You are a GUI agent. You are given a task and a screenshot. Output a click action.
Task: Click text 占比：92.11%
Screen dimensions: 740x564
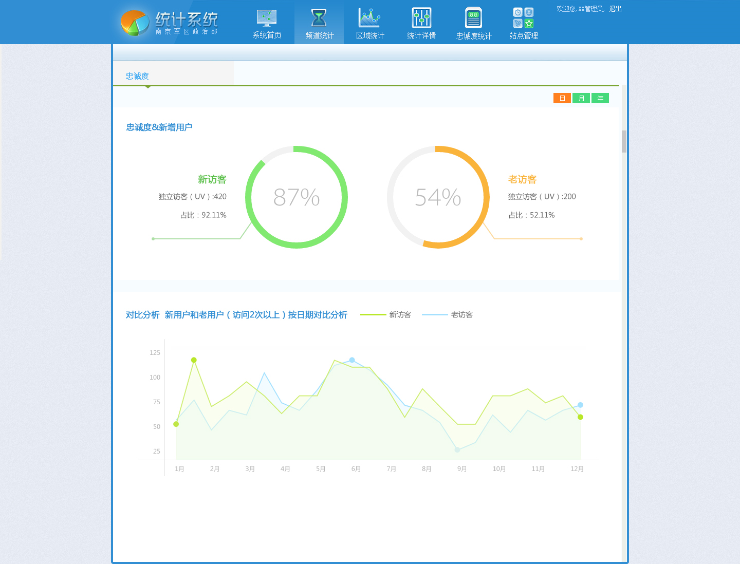203,215
